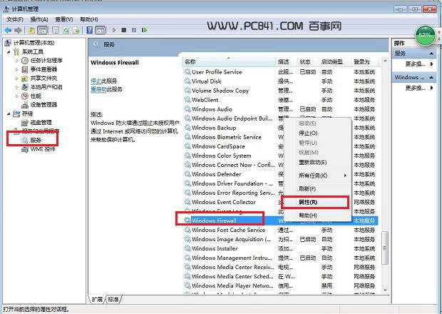Select 任务计划程序 in the tree

click(x=46, y=61)
